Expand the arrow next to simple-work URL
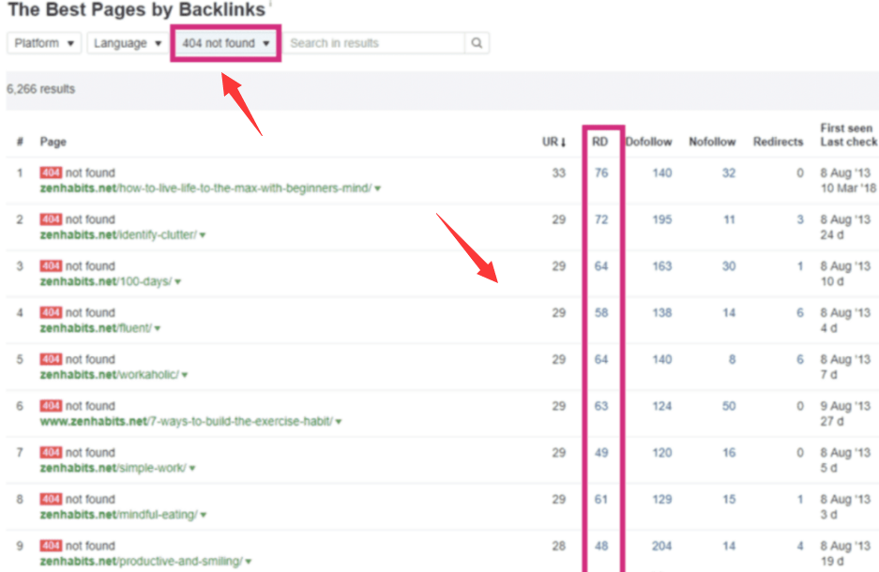 [x=192, y=468]
